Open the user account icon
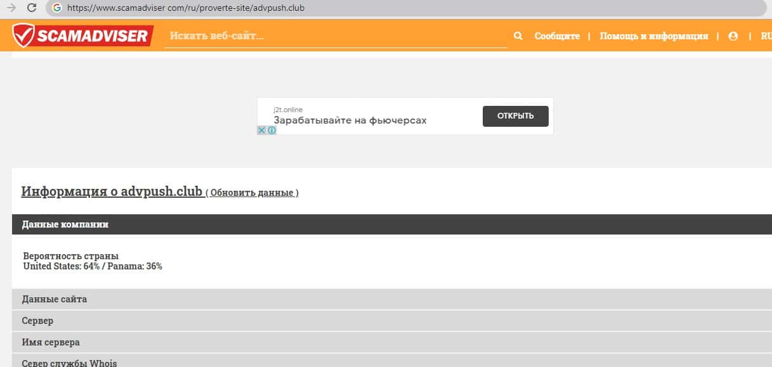The width and height of the screenshot is (772, 367). 733,36
